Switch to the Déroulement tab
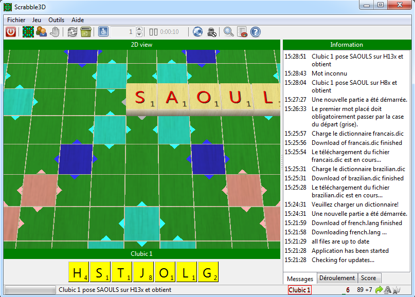This screenshot has width=415, height=297. [x=337, y=278]
